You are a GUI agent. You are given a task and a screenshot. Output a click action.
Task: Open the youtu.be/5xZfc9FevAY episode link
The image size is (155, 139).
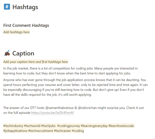coord(53,113)
